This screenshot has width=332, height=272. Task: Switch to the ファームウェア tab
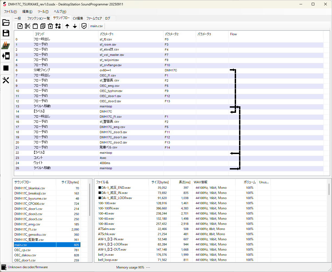[x=94, y=18]
